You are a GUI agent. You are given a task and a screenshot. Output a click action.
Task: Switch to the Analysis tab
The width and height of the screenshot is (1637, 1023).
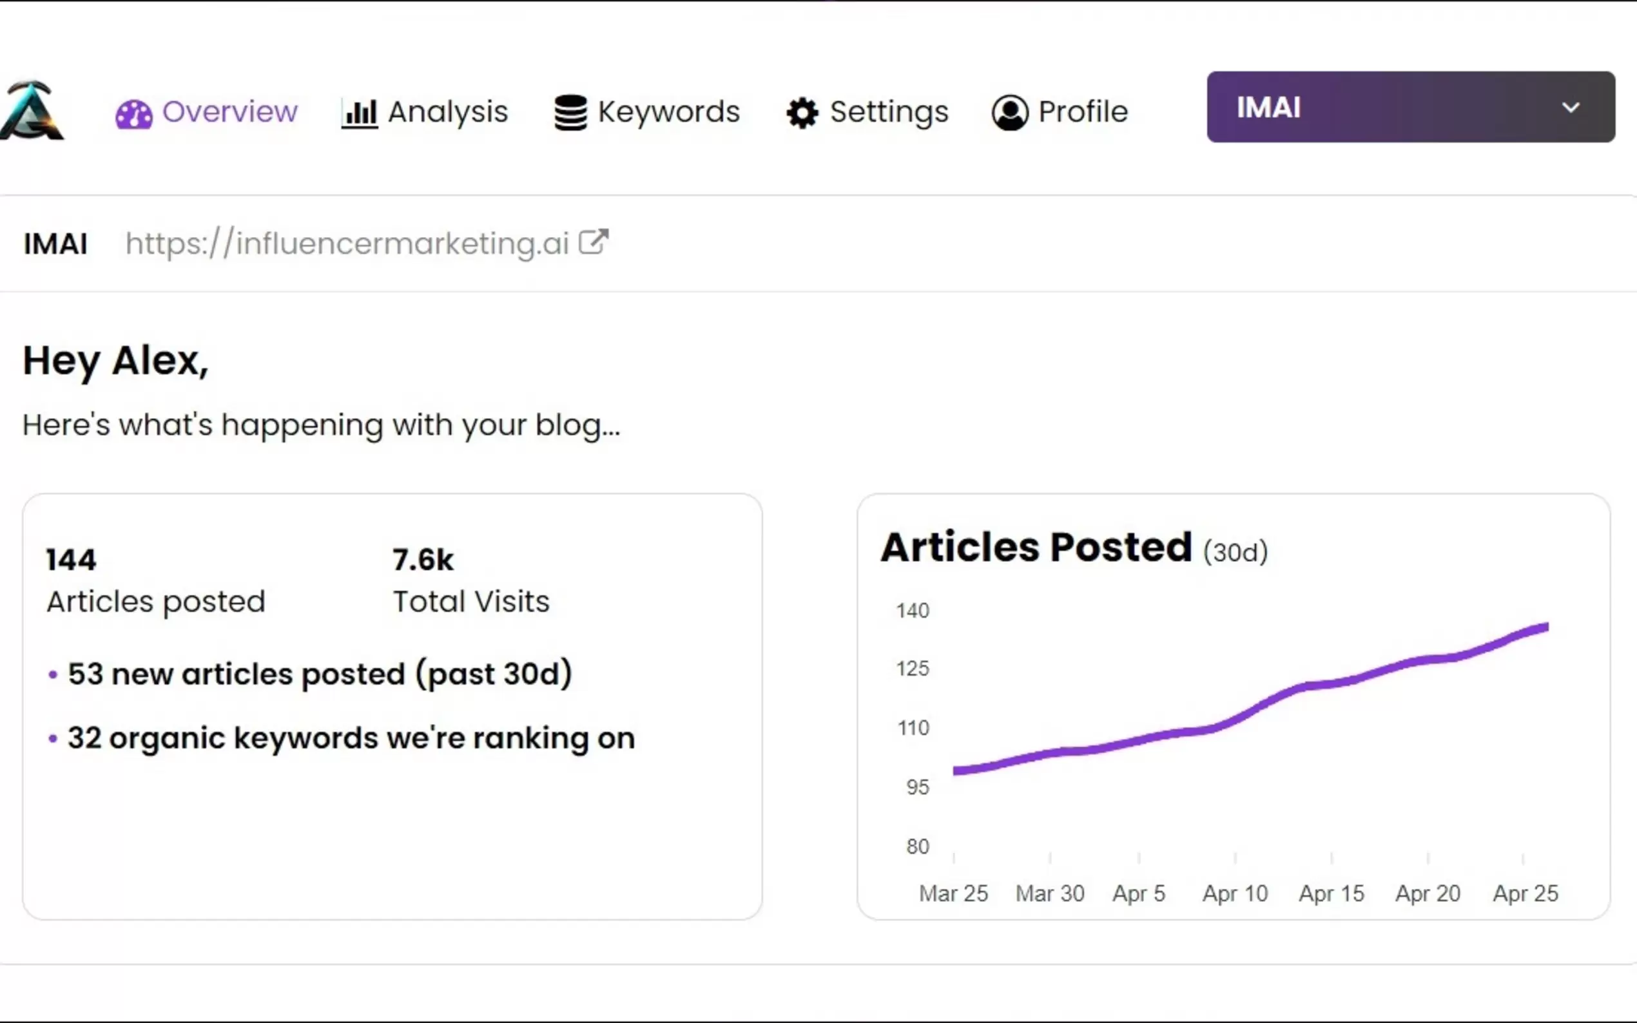pos(447,111)
